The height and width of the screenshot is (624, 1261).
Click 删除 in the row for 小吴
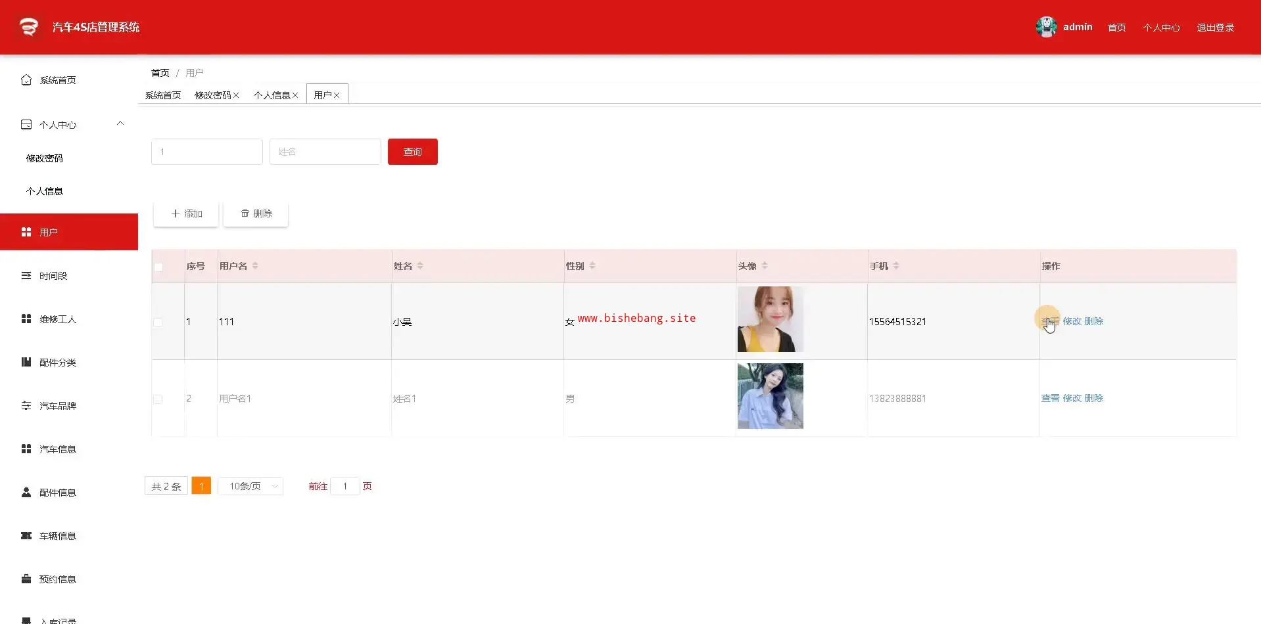(1093, 321)
